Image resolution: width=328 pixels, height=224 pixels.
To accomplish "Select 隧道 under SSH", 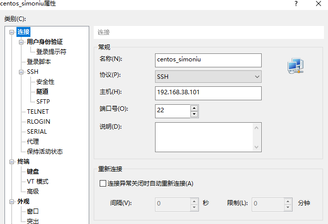I will [42, 92].
